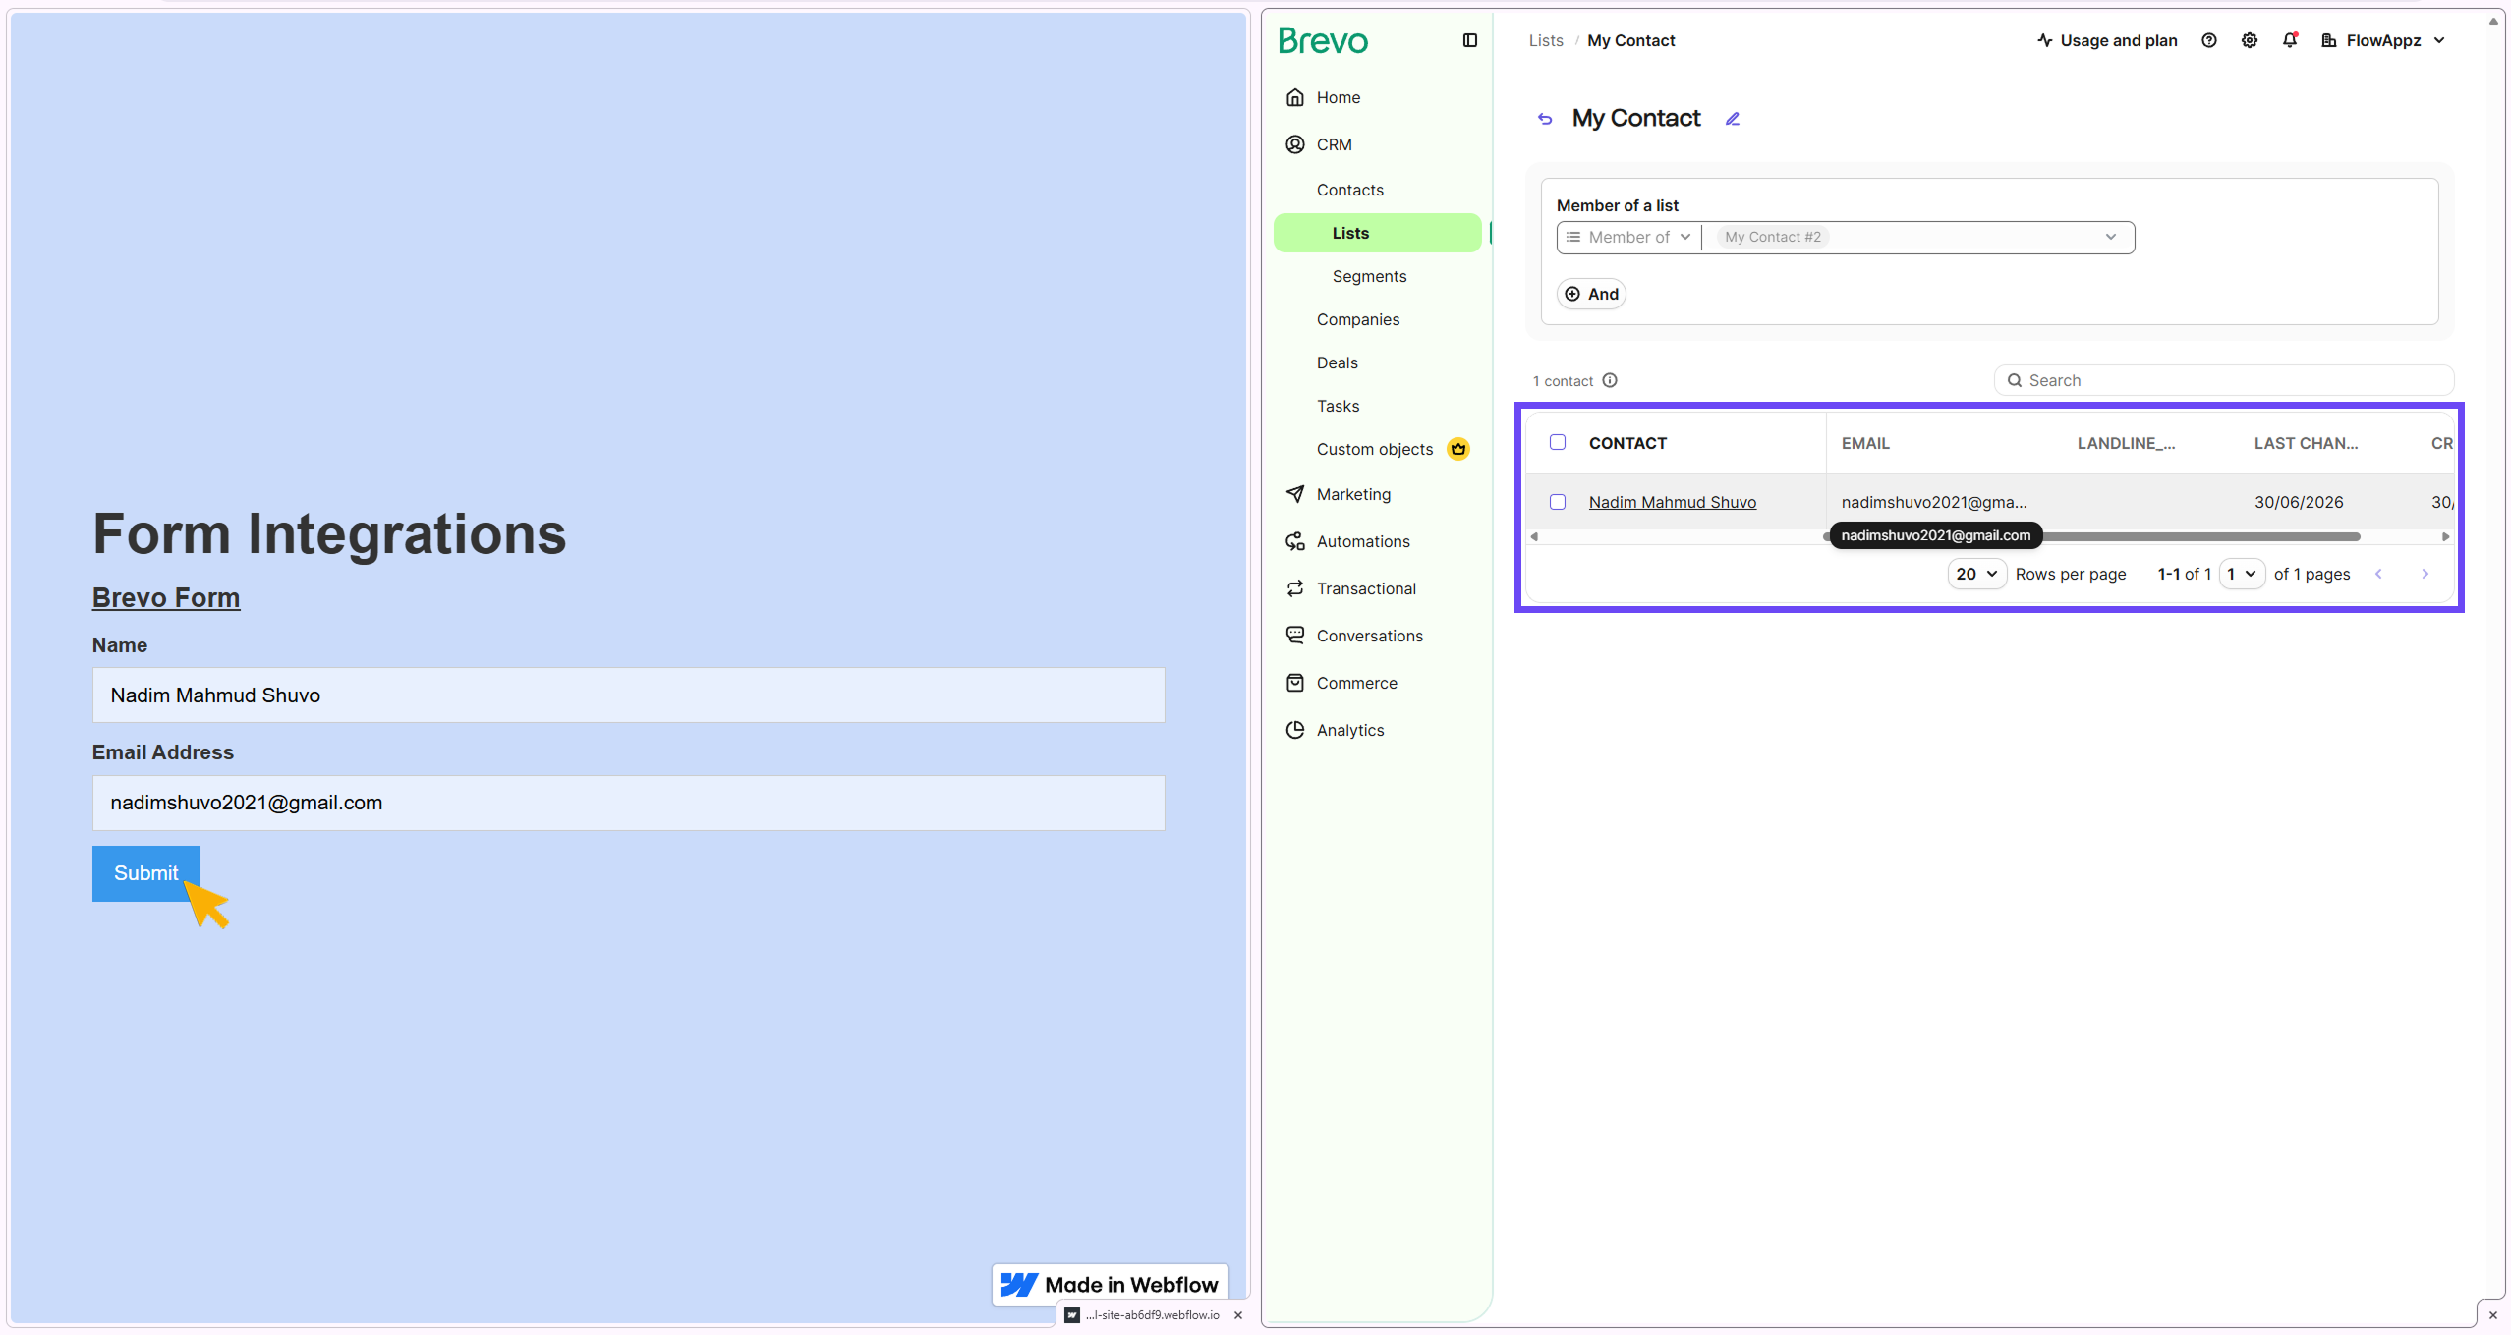Image resolution: width=2511 pixels, height=1335 pixels.
Task: Click the LANDLINE_... column header
Action: [2126, 443]
